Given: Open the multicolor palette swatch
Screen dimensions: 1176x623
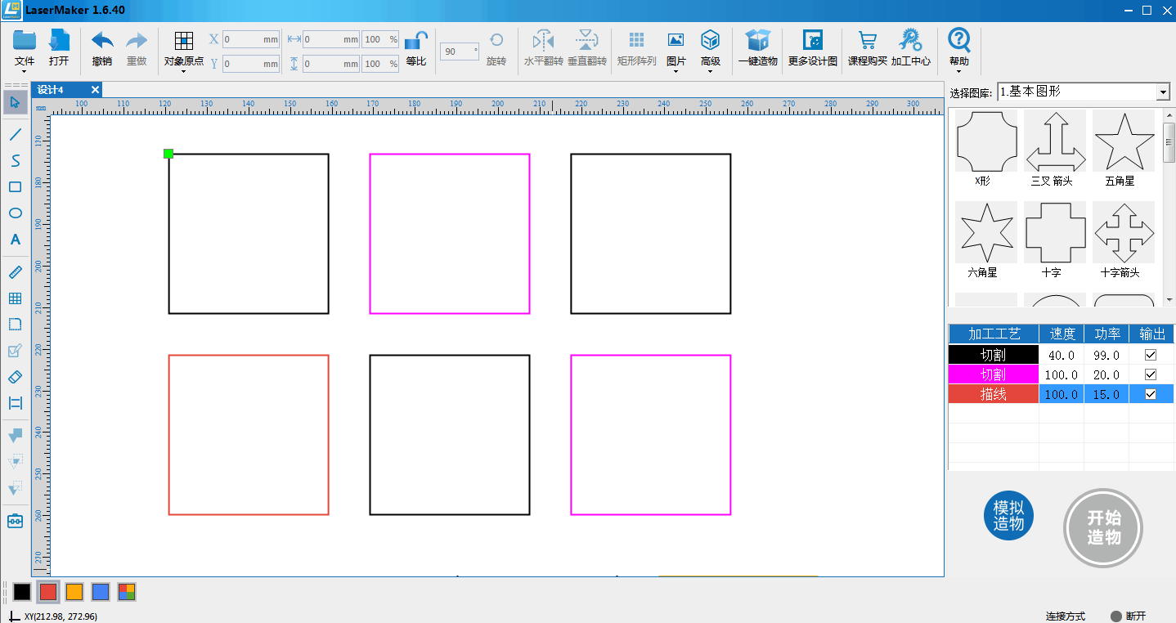Looking at the screenshot, I should coord(127,592).
